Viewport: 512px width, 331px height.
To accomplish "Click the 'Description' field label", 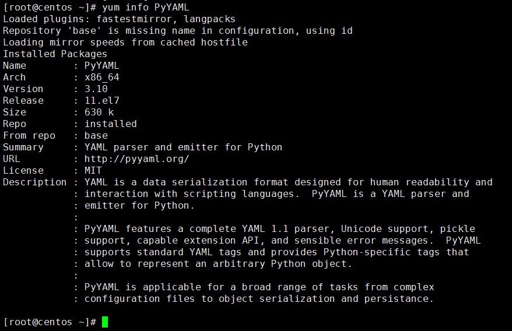I will pos(34,182).
